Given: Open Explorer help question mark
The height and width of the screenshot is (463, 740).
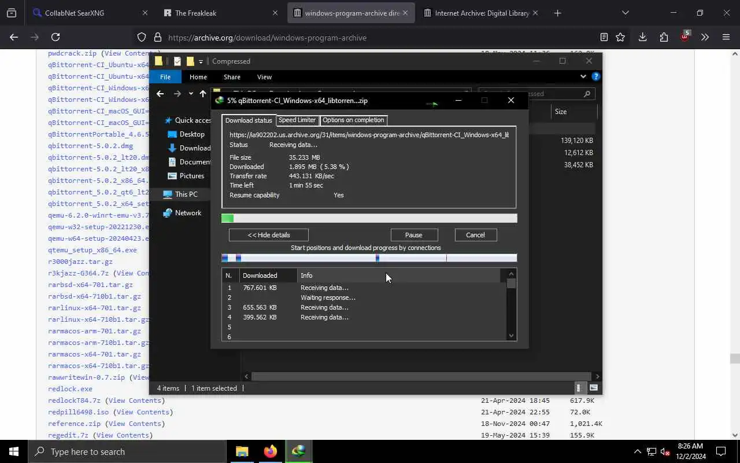Looking at the screenshot, I should click(595, 76).
